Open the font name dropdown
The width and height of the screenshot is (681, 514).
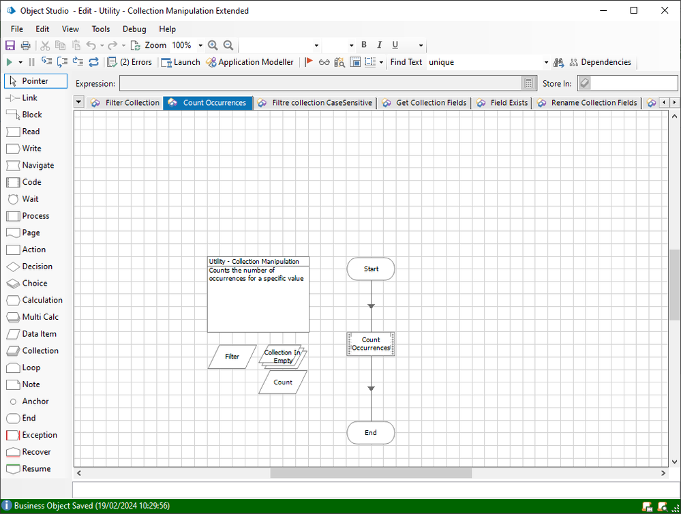tap(316, 45)
